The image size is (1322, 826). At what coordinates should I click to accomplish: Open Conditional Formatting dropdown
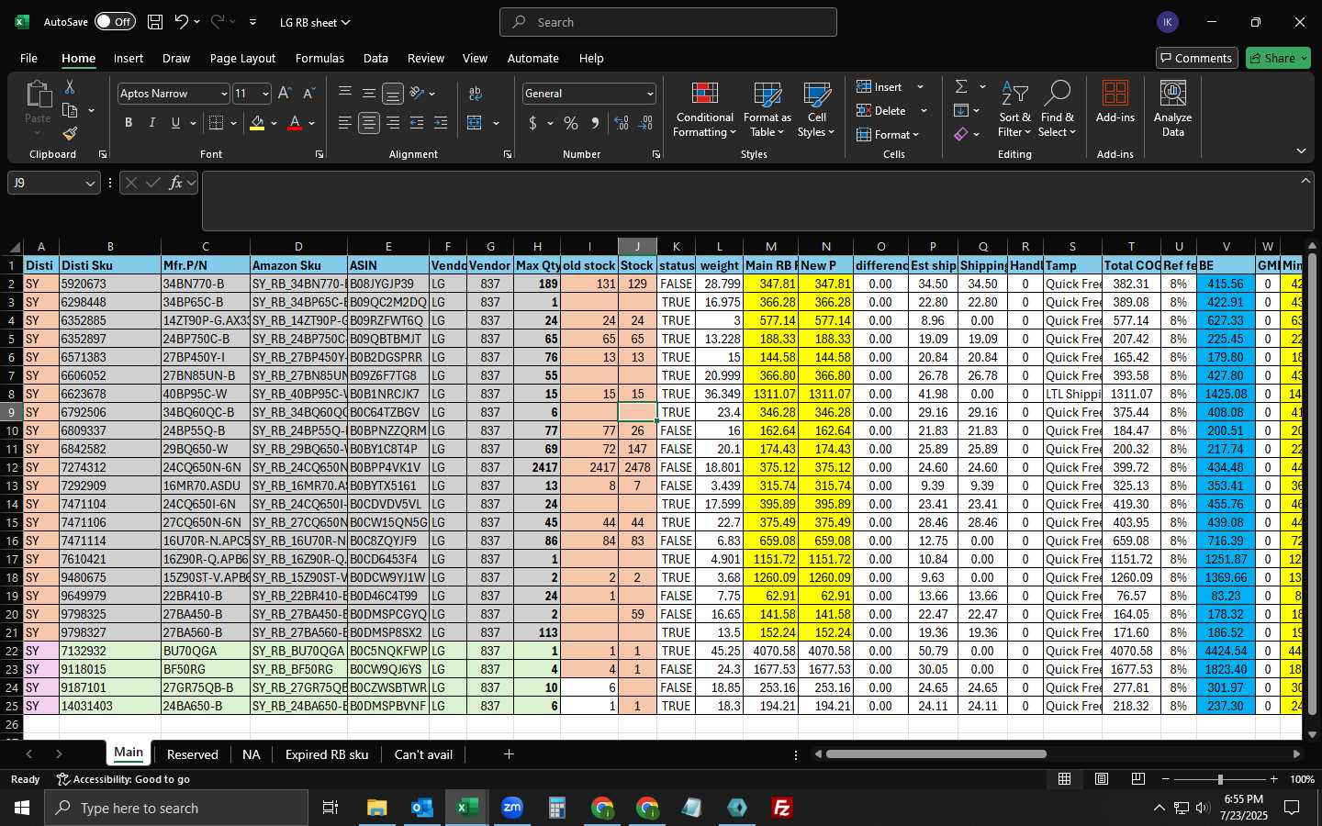(x=704, y=109)
